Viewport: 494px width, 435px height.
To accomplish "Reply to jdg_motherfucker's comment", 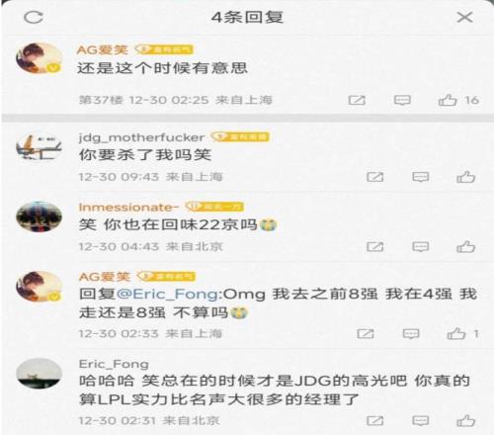I will [421, 177].
